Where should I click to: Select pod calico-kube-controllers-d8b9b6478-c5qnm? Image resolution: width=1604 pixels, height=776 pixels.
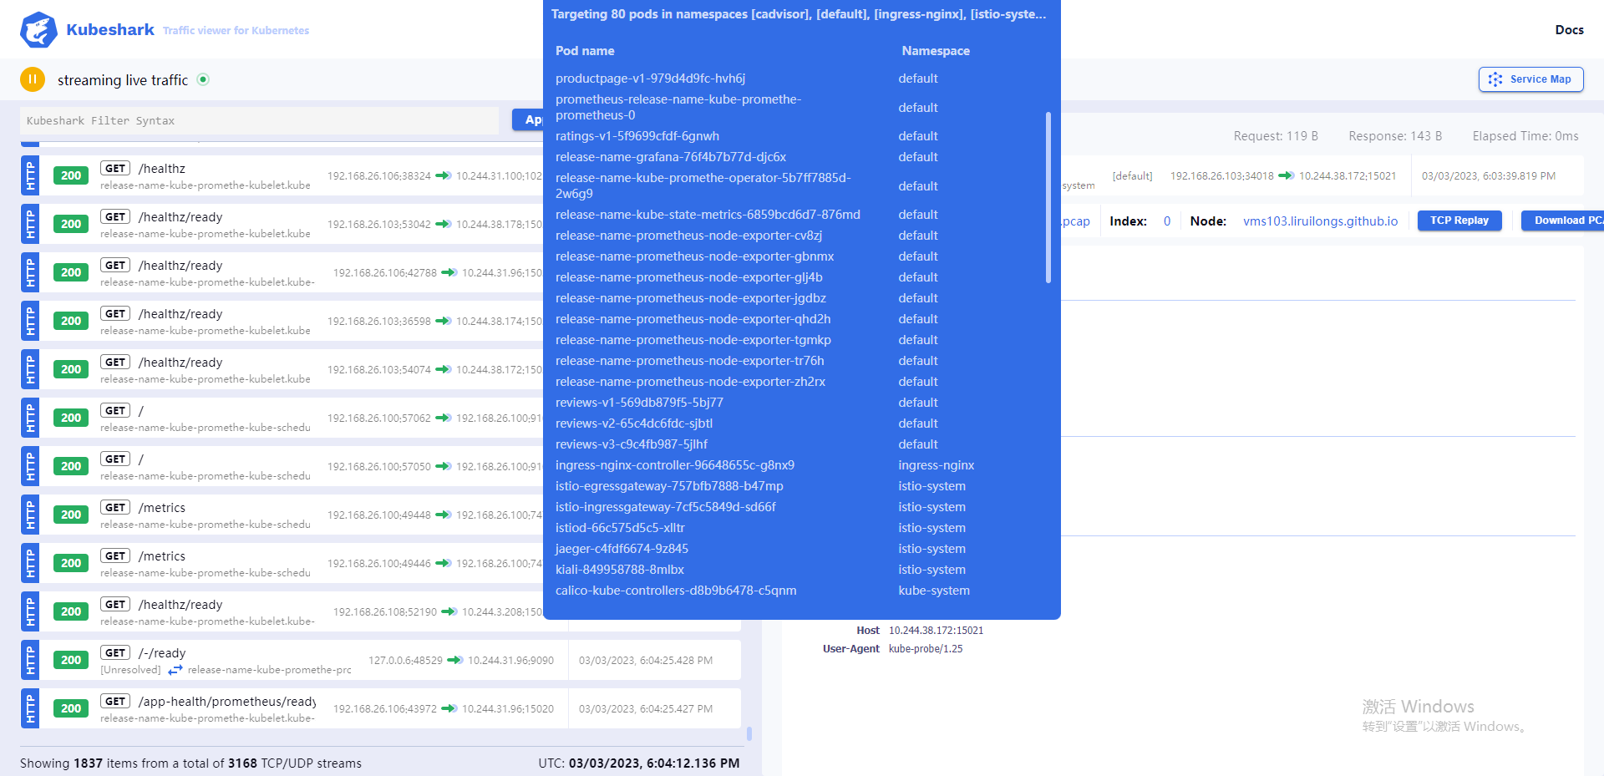tap(676, 591)
